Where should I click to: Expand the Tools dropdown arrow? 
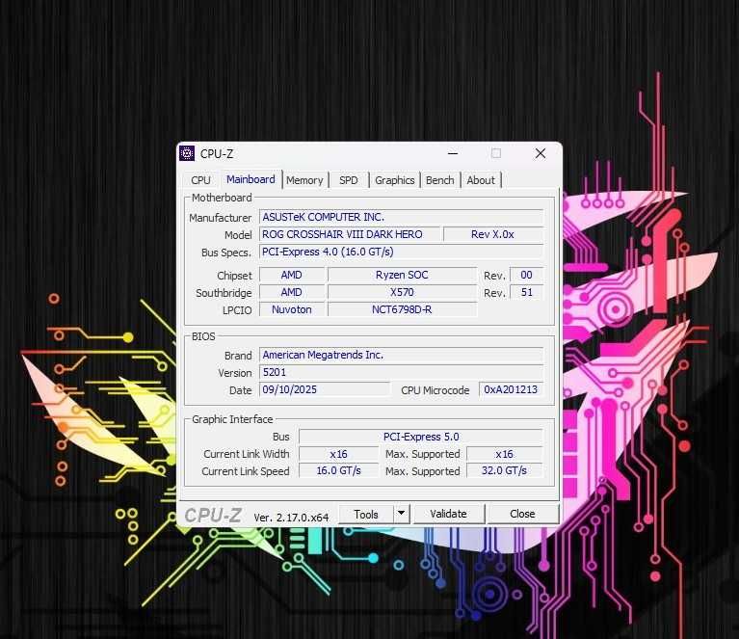[402, 513]
